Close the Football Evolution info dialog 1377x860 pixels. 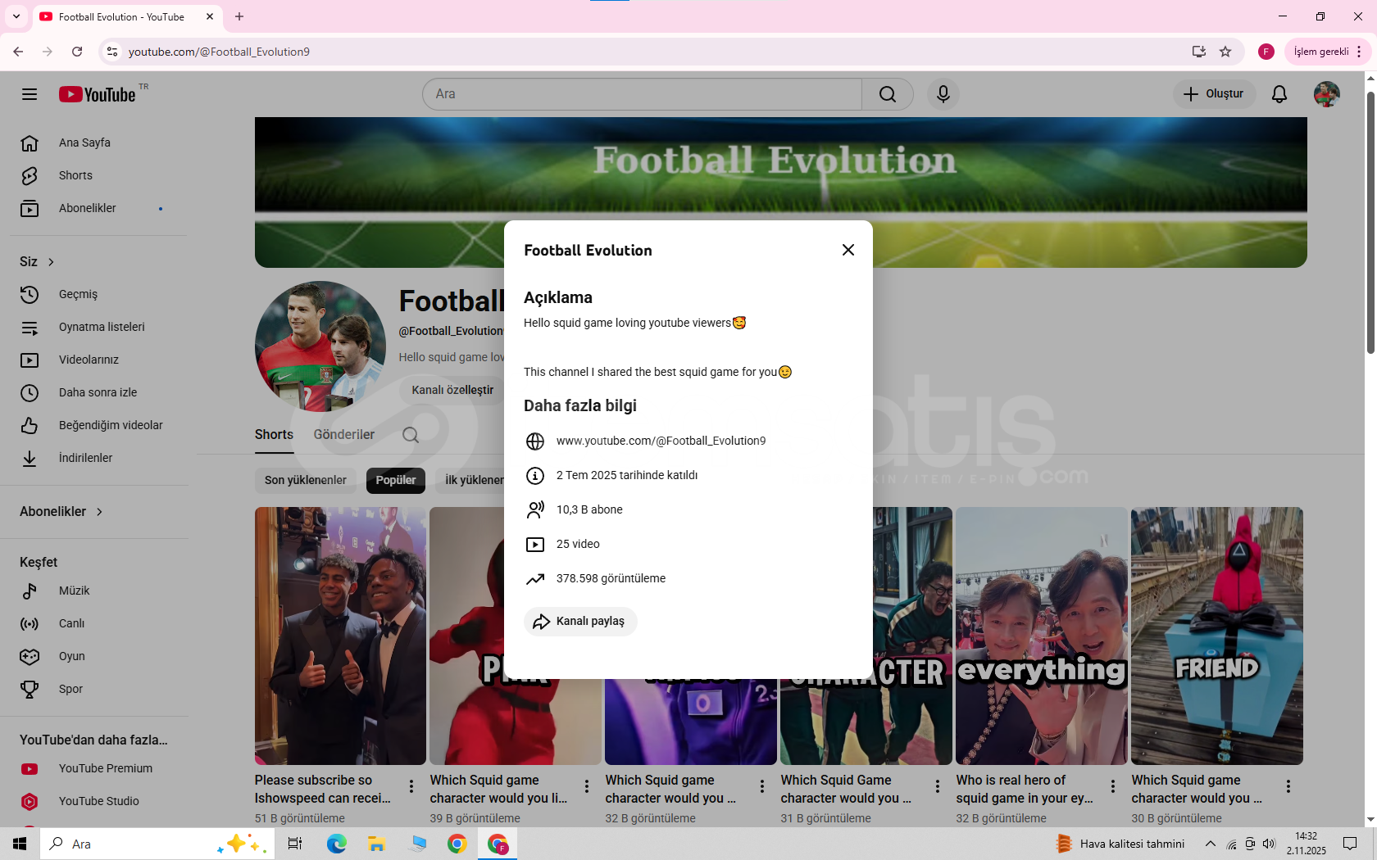point(848,250)
